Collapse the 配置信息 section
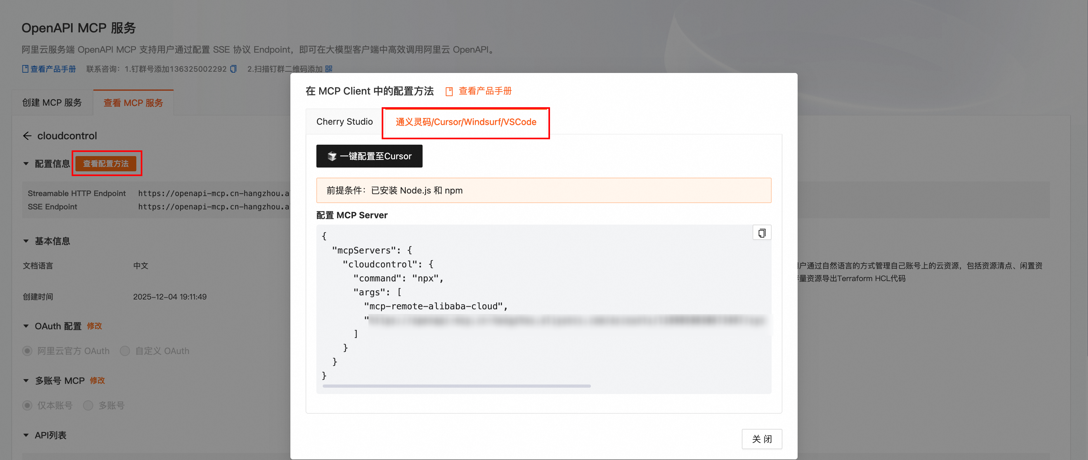This screenshot has width=1088, height=460. pos(26,164)
